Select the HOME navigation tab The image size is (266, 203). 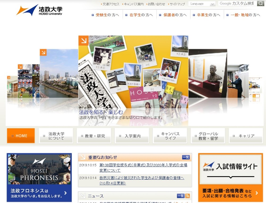click(21, 136)
